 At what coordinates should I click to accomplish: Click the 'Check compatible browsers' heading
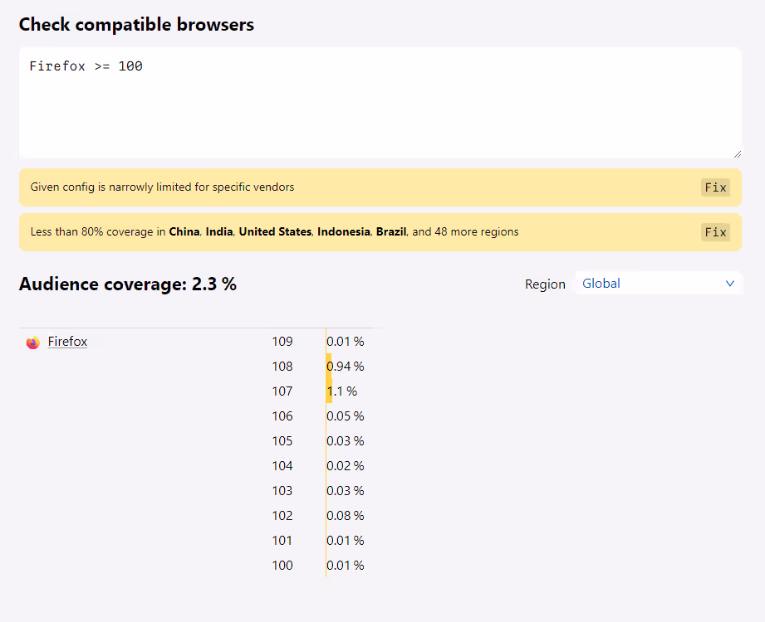point(136,24)
